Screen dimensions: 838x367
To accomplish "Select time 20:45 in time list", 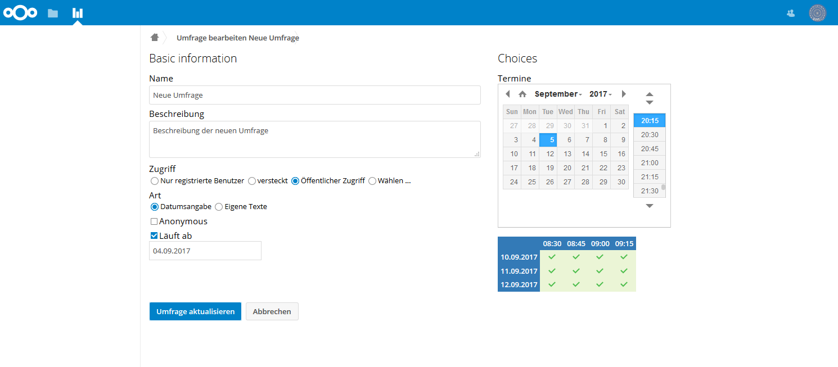I will pyautogui.click(x=650, y=148).
